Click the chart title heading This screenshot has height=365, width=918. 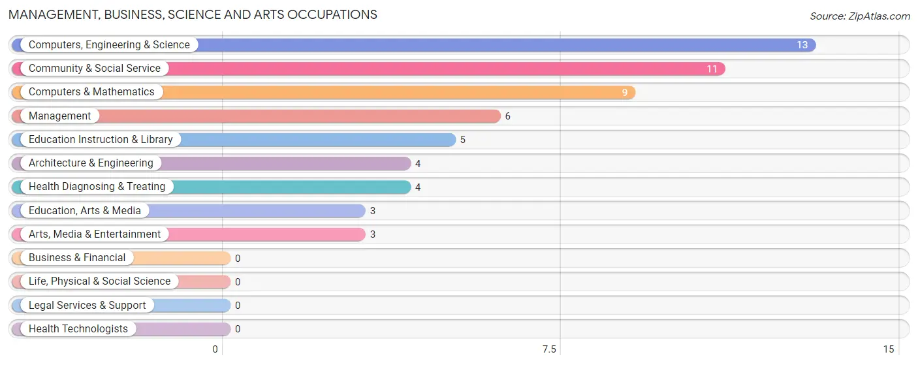[193, 14]
